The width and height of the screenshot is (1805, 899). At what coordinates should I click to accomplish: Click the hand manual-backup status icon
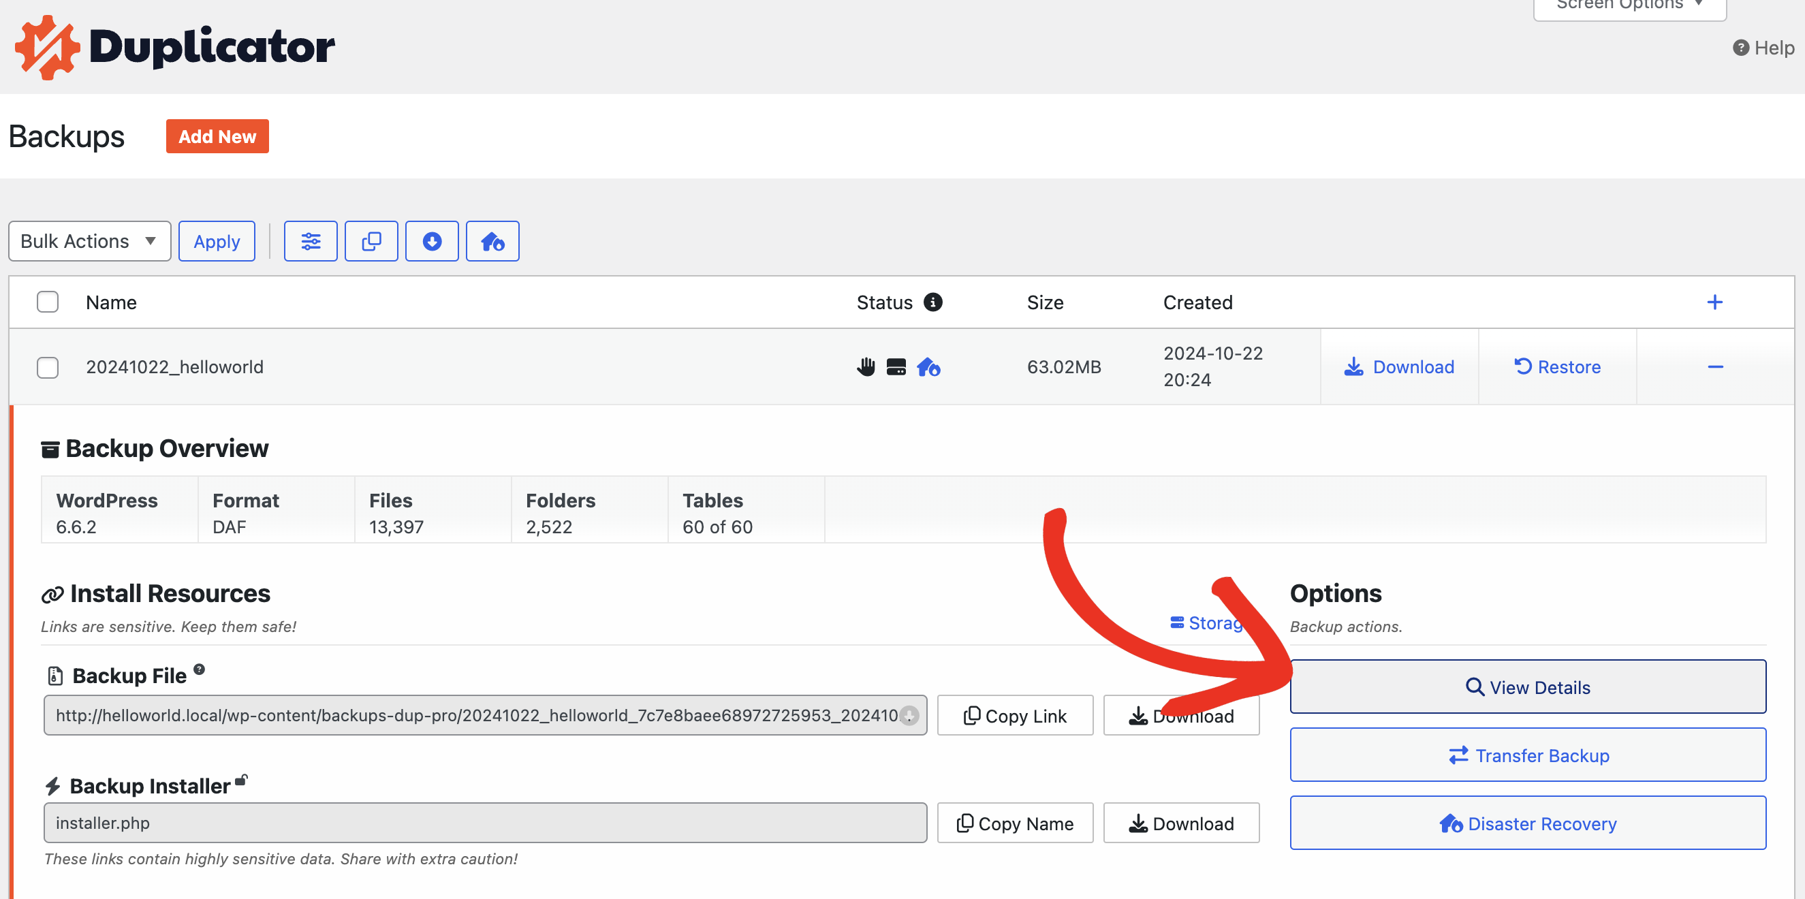(x=866, y=366)
